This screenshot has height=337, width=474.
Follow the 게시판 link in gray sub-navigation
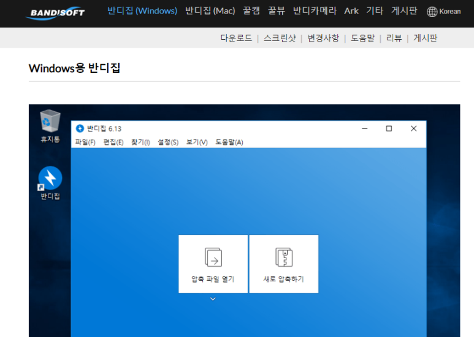point(426,38)
